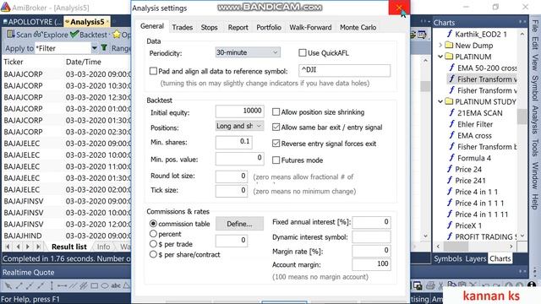Expand the New Dump folder
The height and width of the screenshot is (304, 541).
440,45
